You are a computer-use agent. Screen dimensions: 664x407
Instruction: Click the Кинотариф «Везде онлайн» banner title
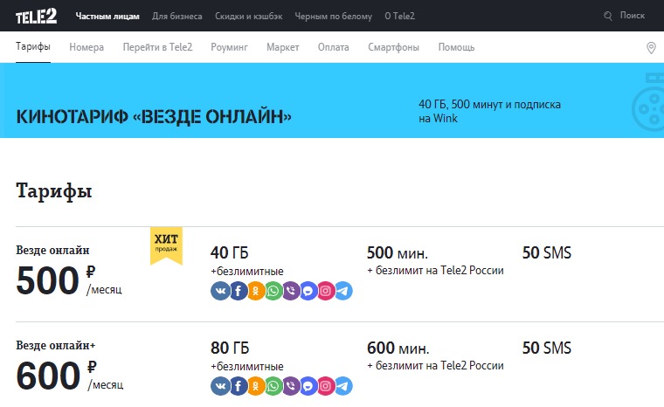[x=154, y=116]
